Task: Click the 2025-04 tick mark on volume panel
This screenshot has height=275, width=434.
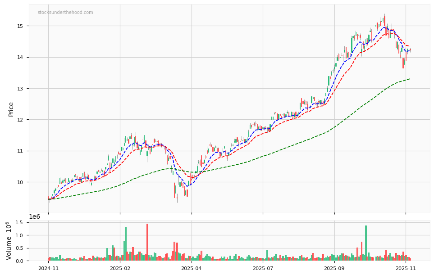Action: pos(192,262)
